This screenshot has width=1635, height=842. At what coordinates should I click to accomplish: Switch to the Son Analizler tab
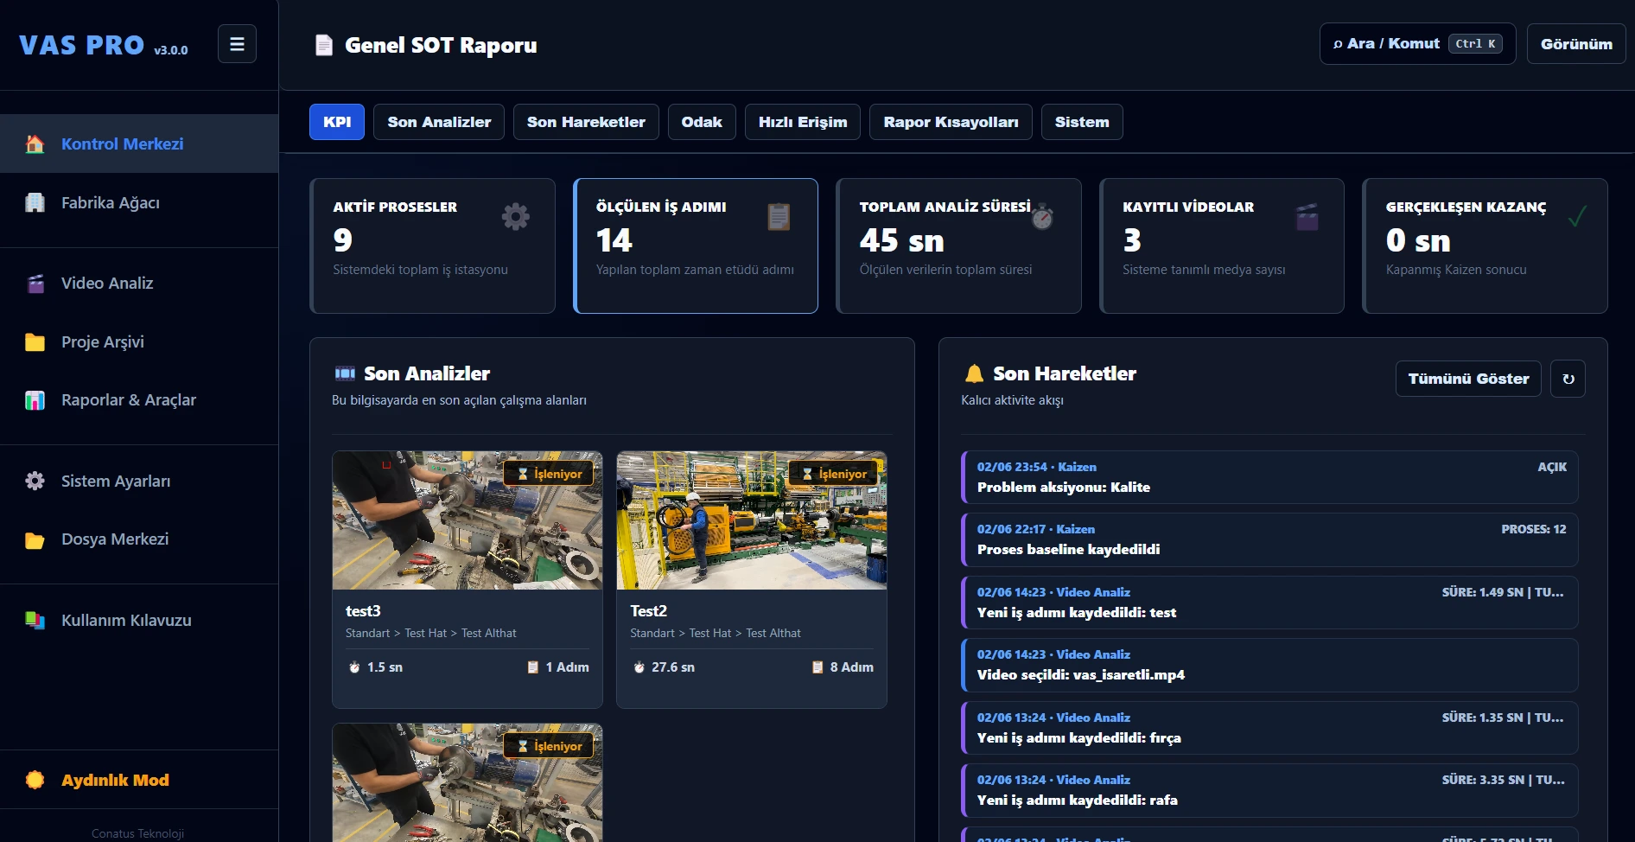coord(439,122)
